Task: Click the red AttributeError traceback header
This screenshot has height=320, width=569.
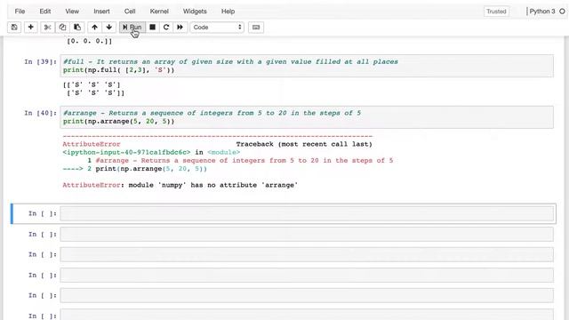Action: pyautogui.click(x=92, y=144)
